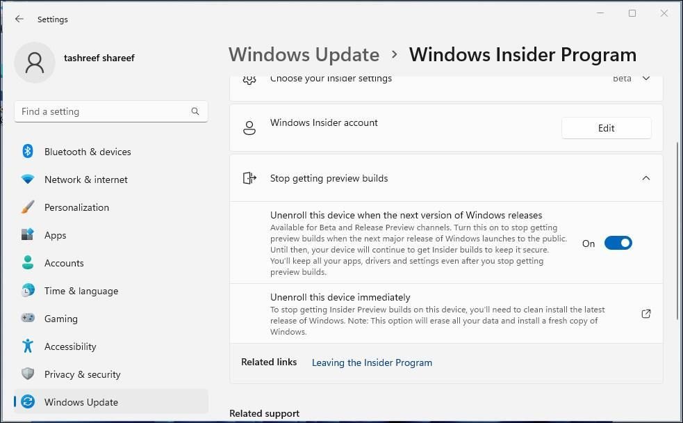The image size is (683, 423).
Task: Select the Gaming controller icon
Action: pyautogui.click(x=28, y=319)
